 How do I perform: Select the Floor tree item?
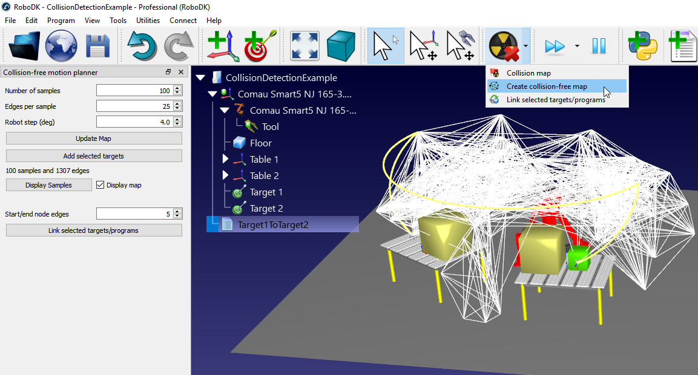click(260, 143)
